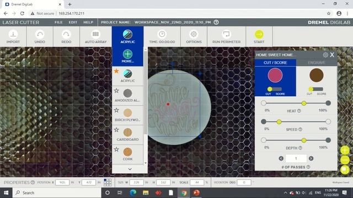Decrease number of passes
Viewport: 353px width, 198px height.
click(281, 158)
